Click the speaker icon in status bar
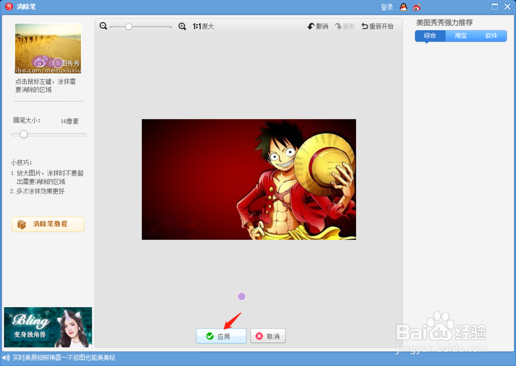The image size is (516, 366). pos(6,358)
